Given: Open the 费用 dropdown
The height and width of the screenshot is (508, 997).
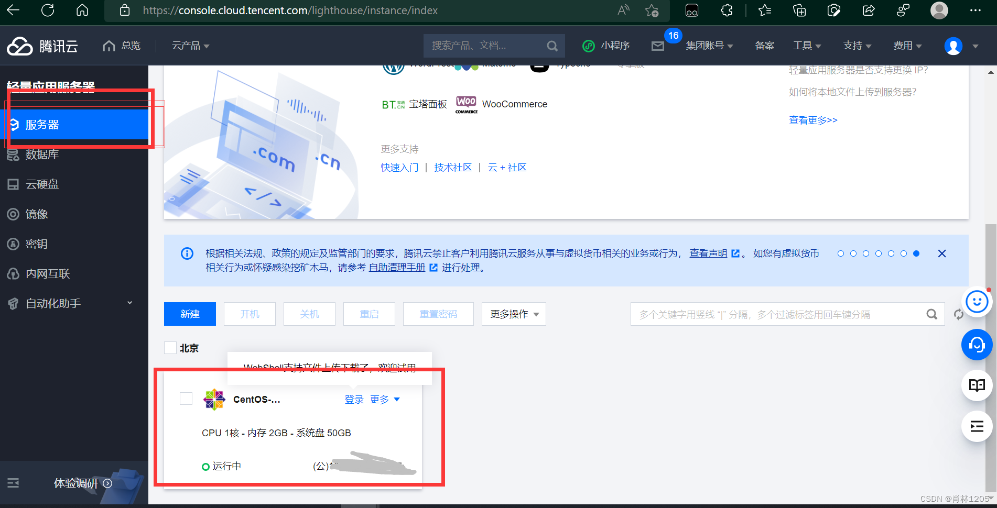Looking at the screenshot, I should tap(908, 46).
